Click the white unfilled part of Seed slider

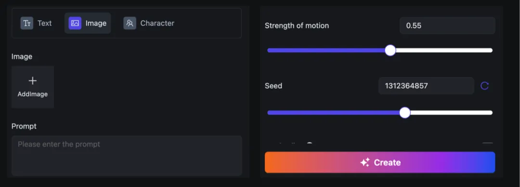pos(451,112)
